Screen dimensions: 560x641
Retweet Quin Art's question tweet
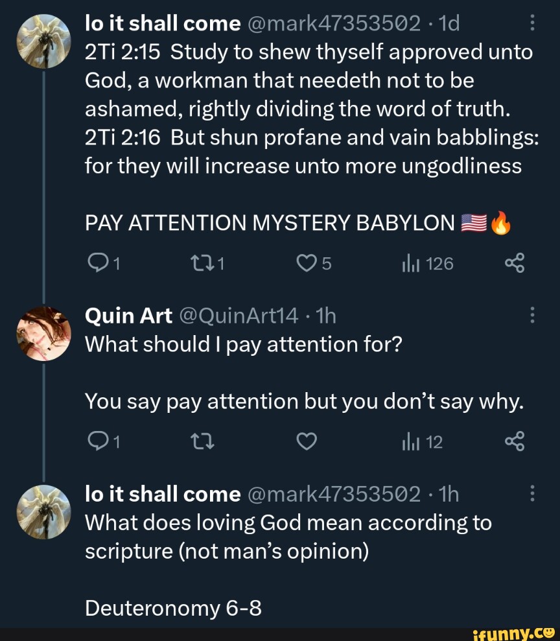point(198,442)
